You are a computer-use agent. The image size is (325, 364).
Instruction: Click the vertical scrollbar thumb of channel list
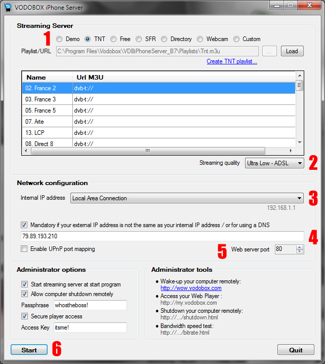(300, 85)
